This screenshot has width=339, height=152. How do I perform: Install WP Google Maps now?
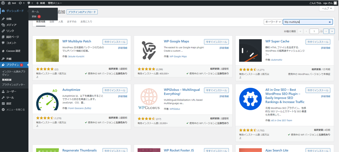216,42
